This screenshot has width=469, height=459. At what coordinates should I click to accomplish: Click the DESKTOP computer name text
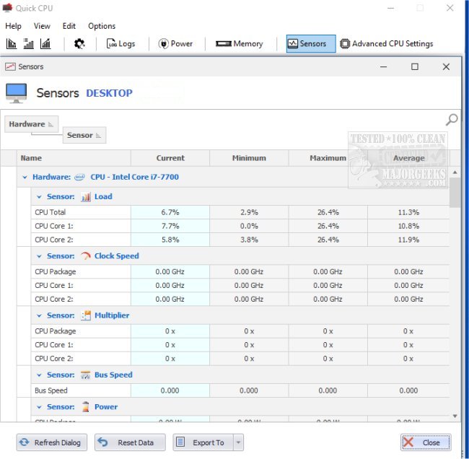[x=109, y=93]
